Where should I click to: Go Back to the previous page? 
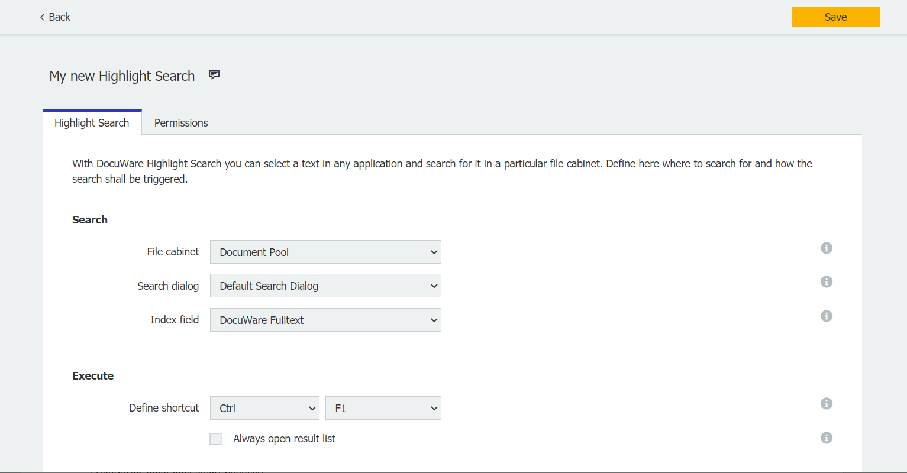pyautogui.click(x=55, y=17)
